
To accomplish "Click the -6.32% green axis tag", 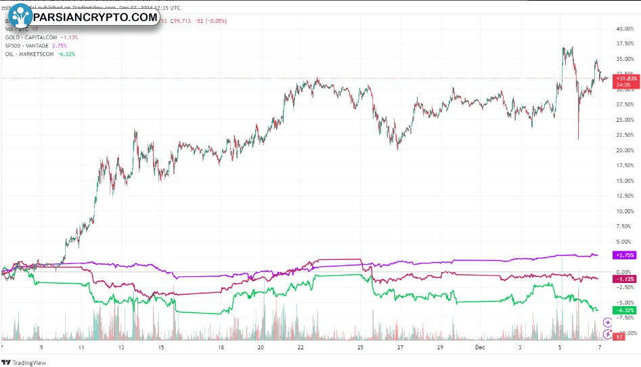I will (x=624, y=310).
